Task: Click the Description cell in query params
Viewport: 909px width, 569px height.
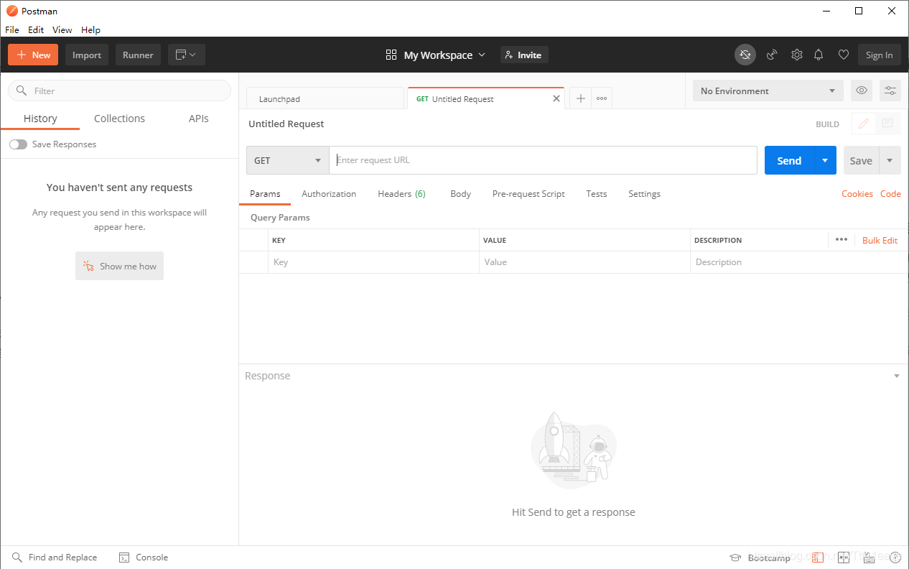Action: [x=798, y=262]
